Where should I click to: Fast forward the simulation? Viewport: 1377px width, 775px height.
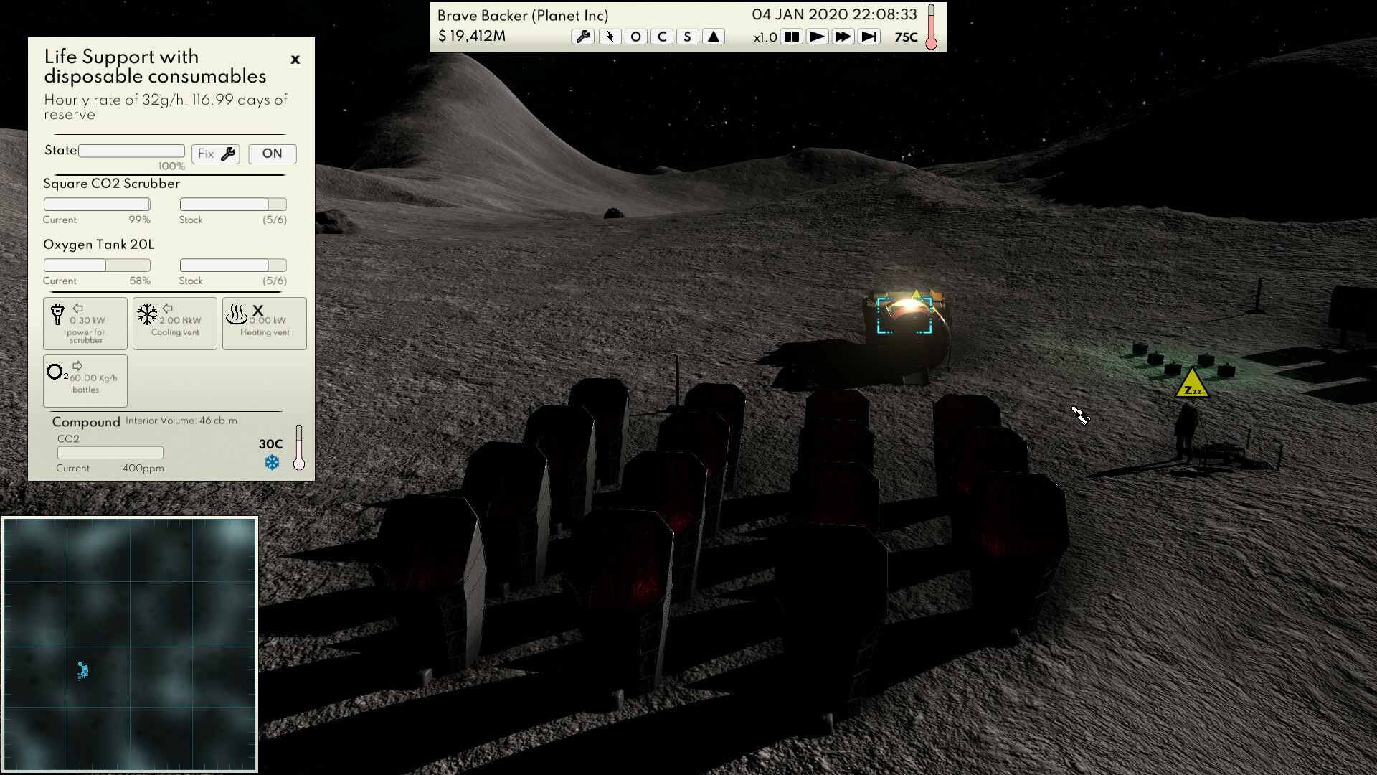843,37
